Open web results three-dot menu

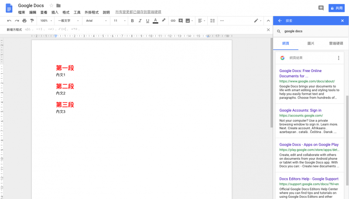(339, 58)
